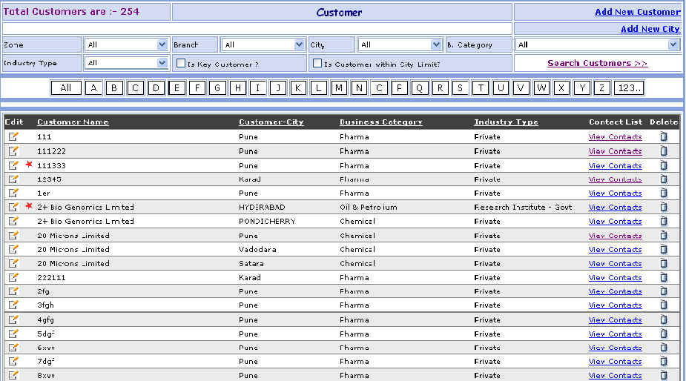The width and height of the screenshot is (686, 381).
Task: Delete customer 222111 using trash icon
Action: [x=664, y=278]
